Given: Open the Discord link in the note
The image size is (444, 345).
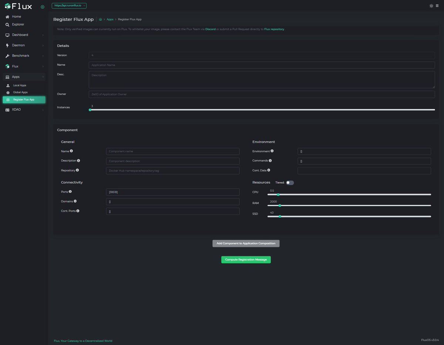Looking at the screenshot, I should pos(211,29).
